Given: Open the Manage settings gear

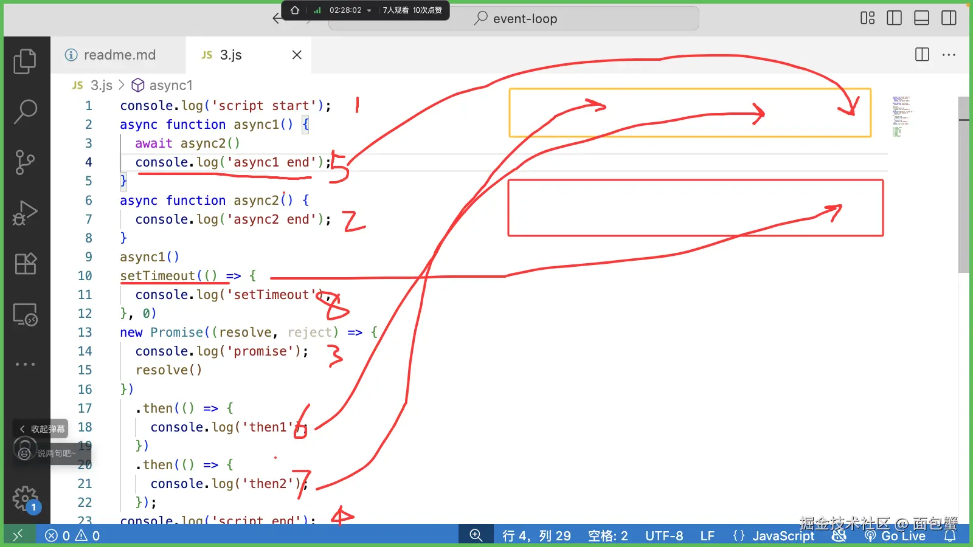Looking at the screenshot, I should click(25, 499).
